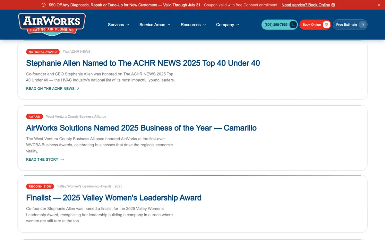Open Finalist Valley Women's Leadership Award headline
Viewport: 385px width, 241px height.
pyautogui.click(x=114, y=198)
